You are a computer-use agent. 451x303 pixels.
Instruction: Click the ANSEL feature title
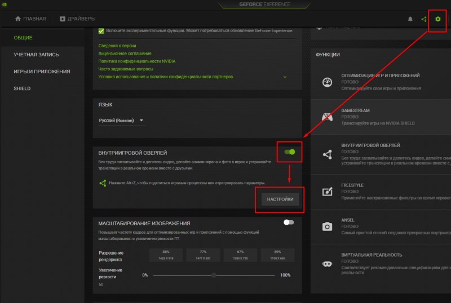click(347, 220)
